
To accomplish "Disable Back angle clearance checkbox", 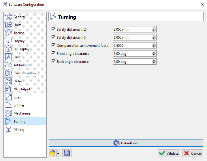I will click(x=53, y=61).
